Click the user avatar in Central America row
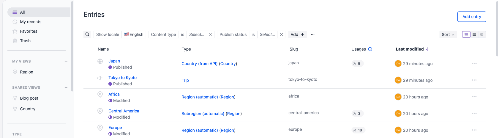The height and width of the screenshot is (138, 499). (398, 114)
